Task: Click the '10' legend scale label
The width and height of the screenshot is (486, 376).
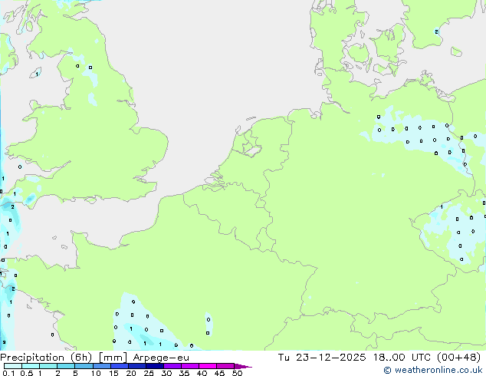Action: pos(96,373)
